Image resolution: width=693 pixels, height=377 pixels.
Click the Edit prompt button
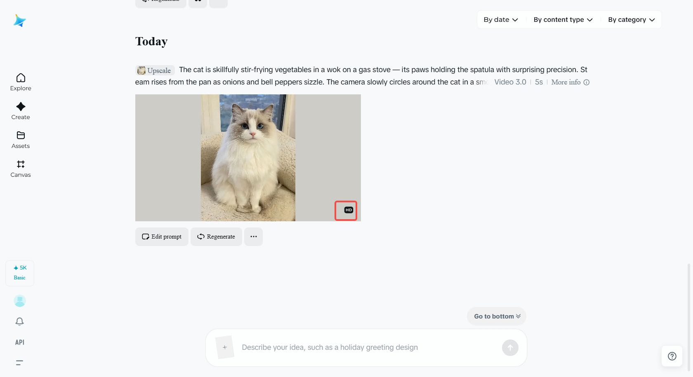click(x=162, y=237)
